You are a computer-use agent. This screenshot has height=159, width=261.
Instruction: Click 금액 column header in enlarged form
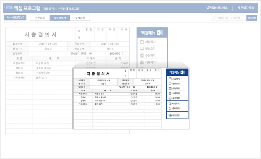pyautogui.click(x=153, y=91)
